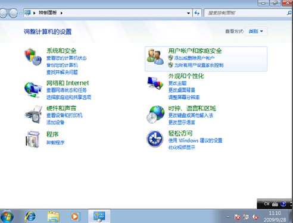Click the language bar help icon

click(283, 204)
